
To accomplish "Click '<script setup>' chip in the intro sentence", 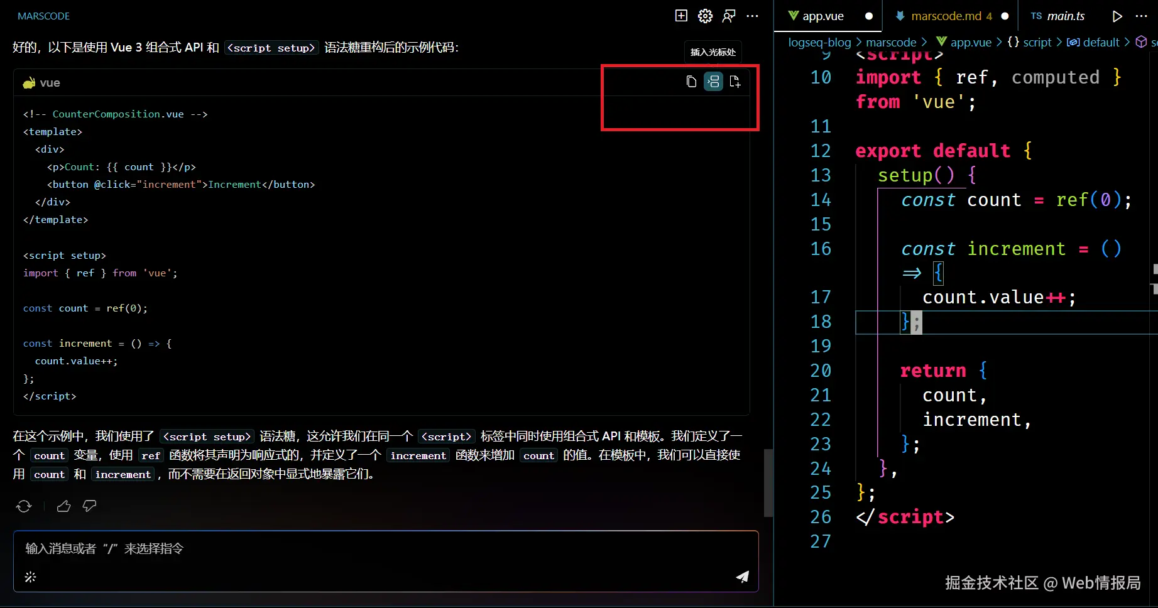I will [271, 48].
